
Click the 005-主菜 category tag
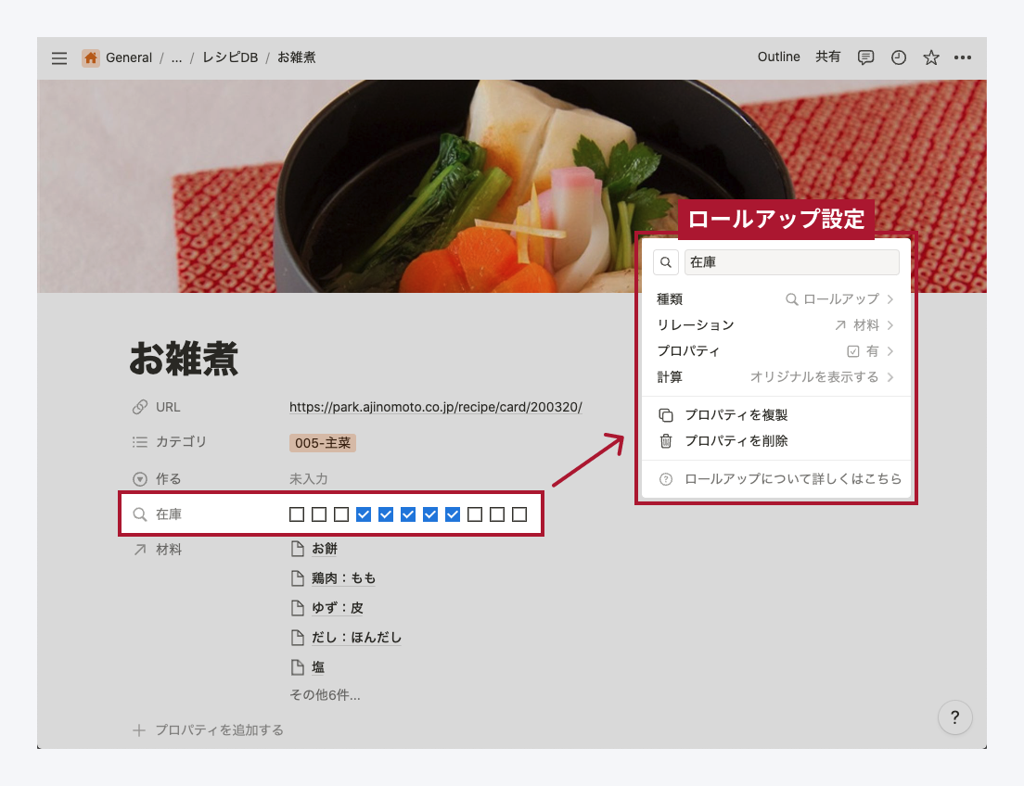(323, 443)
